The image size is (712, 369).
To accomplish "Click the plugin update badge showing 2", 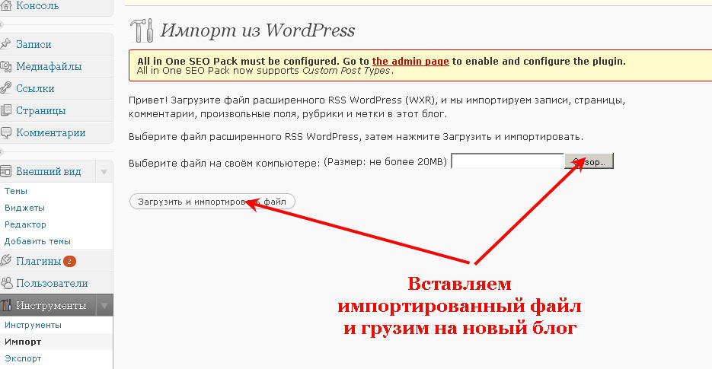I will coord(69,262).
